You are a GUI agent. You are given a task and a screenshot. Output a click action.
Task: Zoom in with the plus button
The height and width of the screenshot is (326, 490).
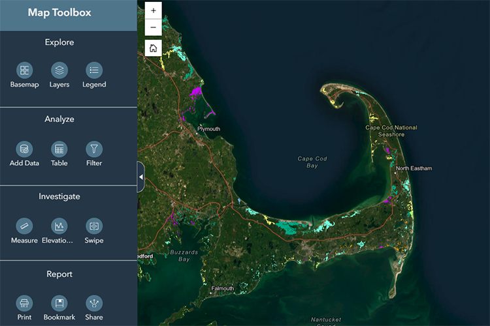[x=153, y=10]
